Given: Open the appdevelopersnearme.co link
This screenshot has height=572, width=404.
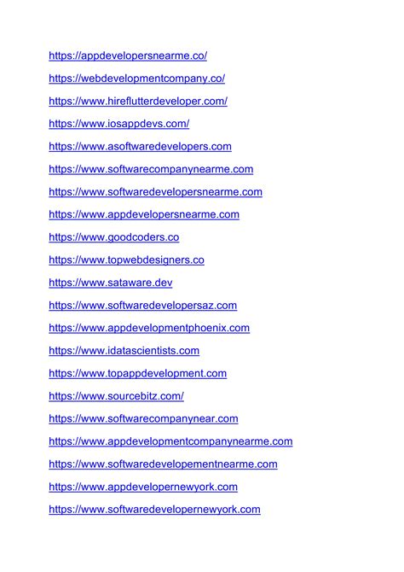Looking at the screenshot, I should (128, 55).
